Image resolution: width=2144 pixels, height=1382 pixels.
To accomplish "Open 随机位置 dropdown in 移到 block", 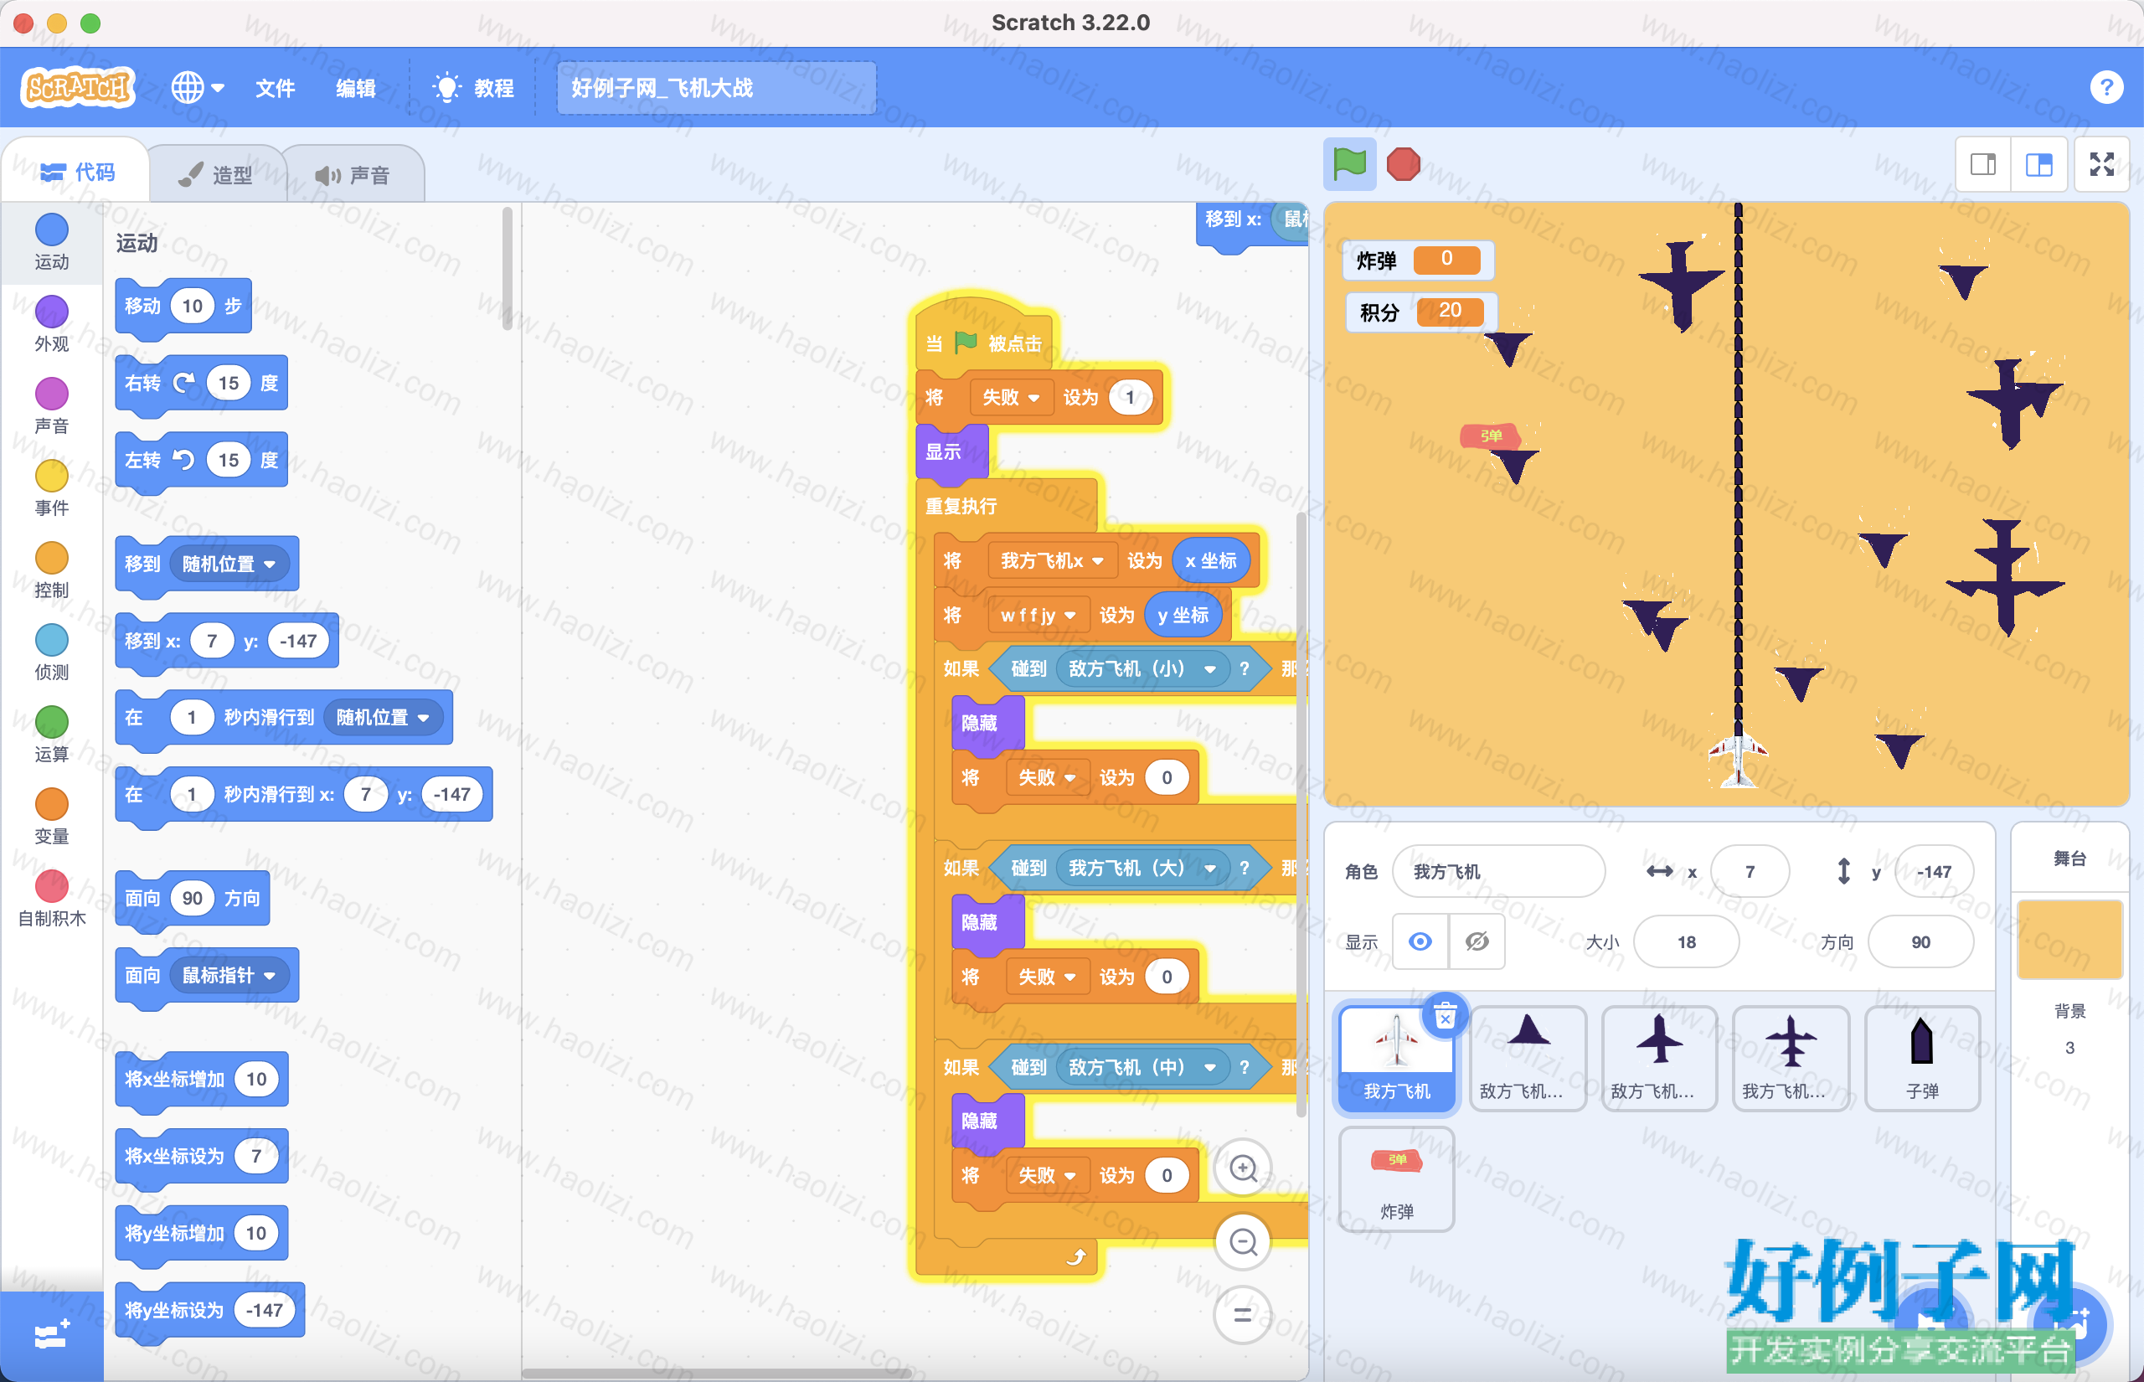I will tap(229, 564).
